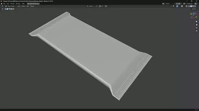Choose the Intersect Selection mode icon
This screenshot has width=199, height=111.
[x=14, y=9]
